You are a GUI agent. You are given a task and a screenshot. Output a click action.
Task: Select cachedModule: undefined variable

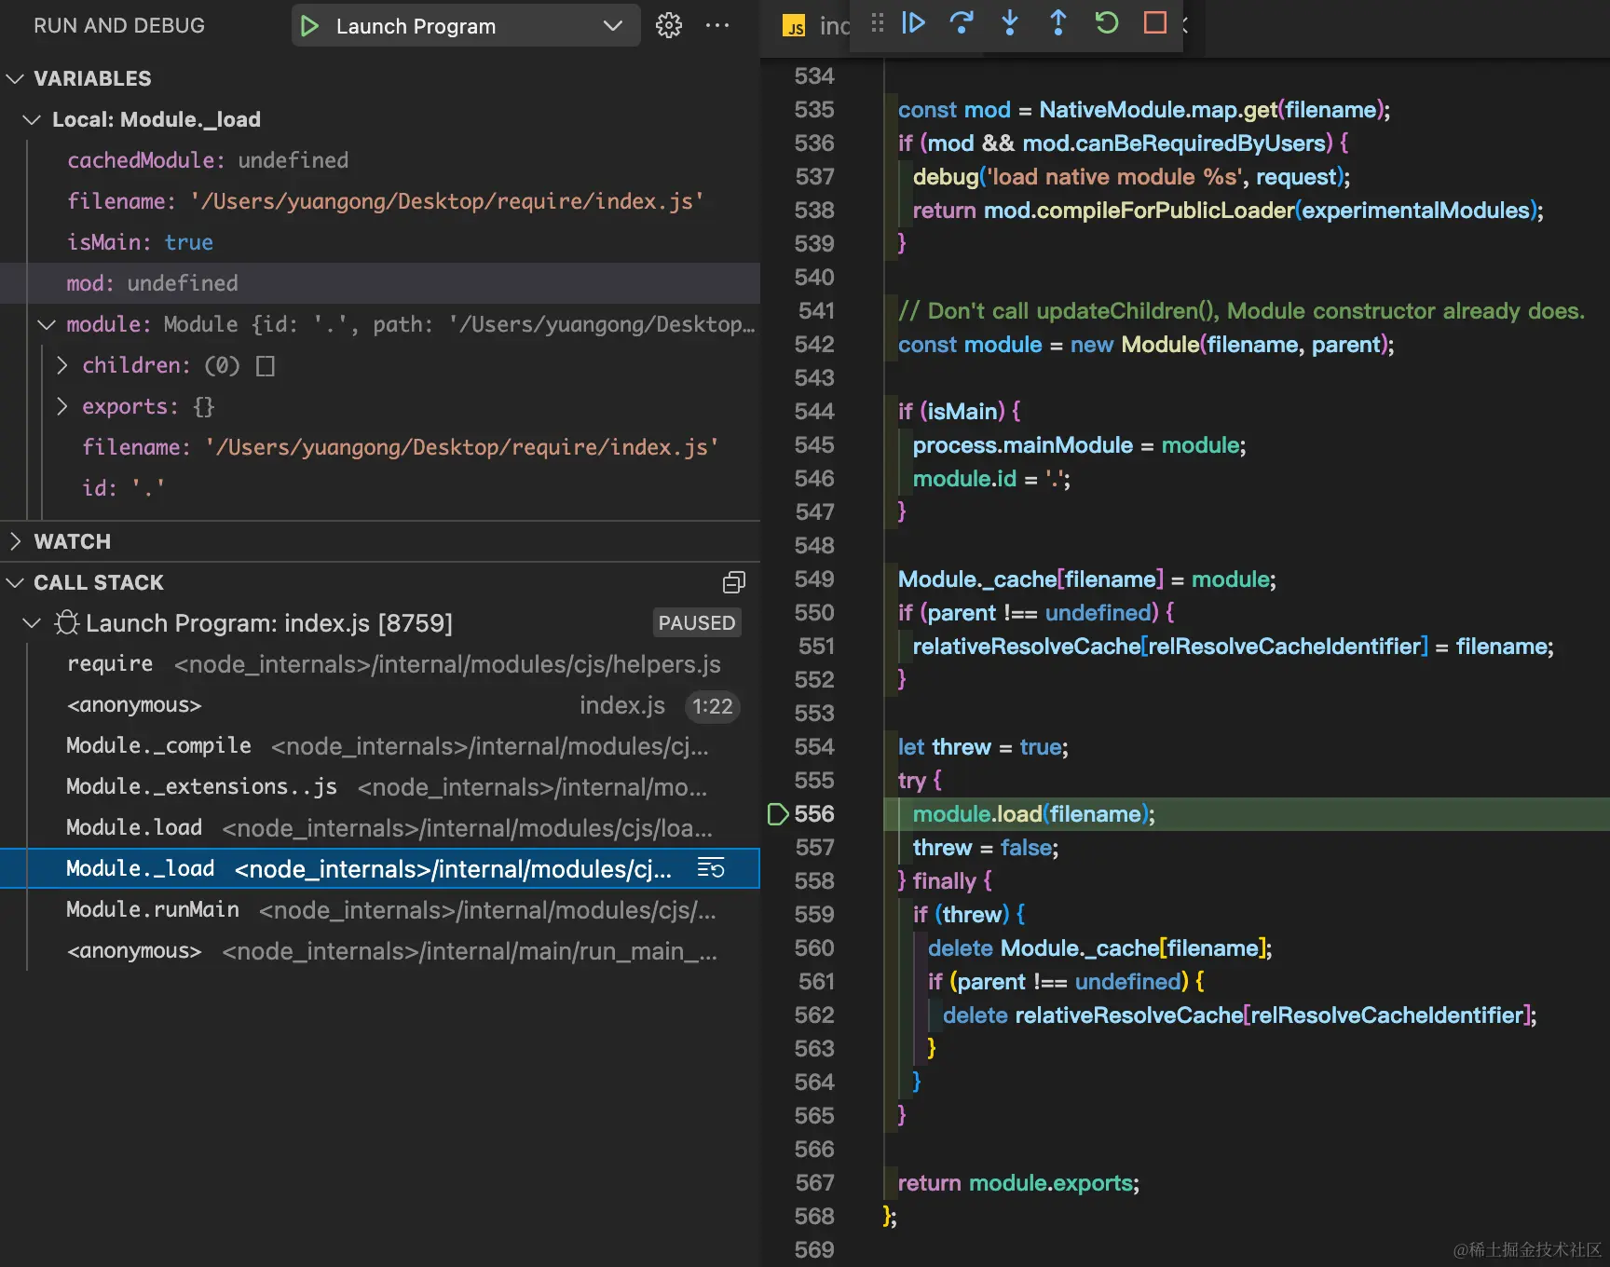[x=380, y=160]
